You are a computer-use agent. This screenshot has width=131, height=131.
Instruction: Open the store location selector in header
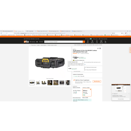[34, 42]
